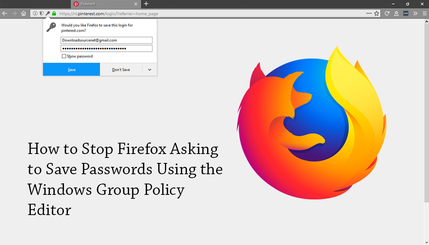Show site information via the info icon

[35, 13]
